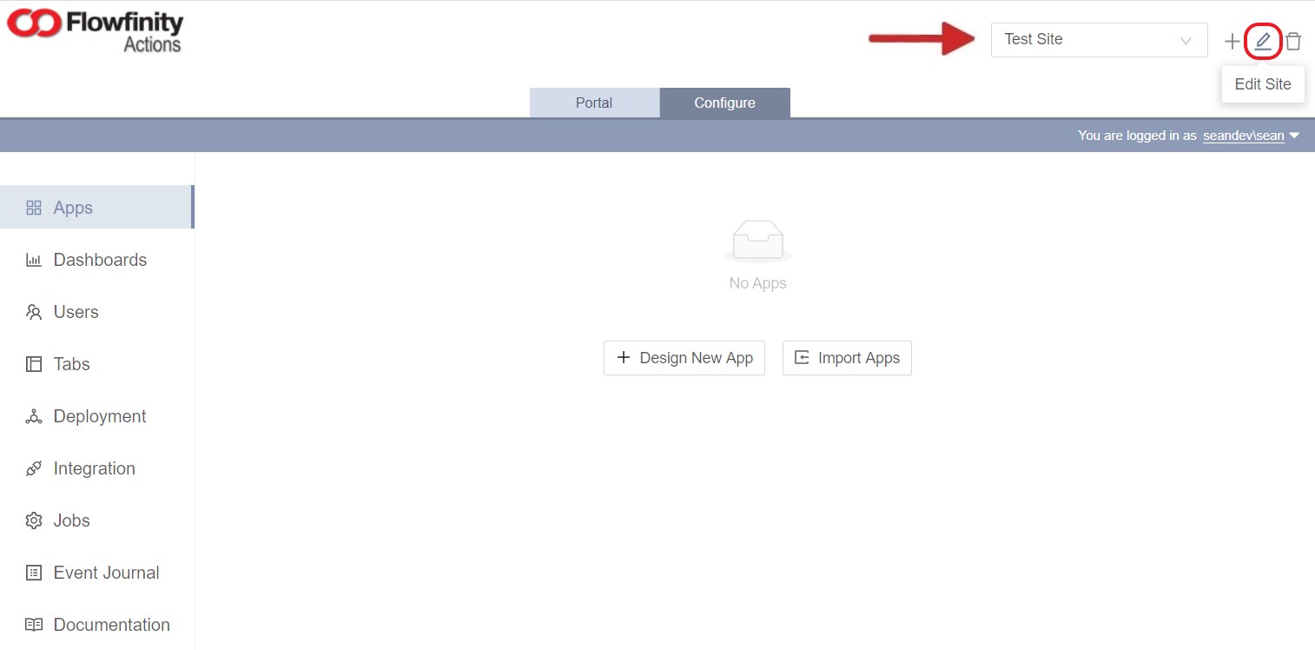This screenshot has width=1315, height=650.
Task: Open Event Journal in the sidebar
Action: tap(106, 573)
